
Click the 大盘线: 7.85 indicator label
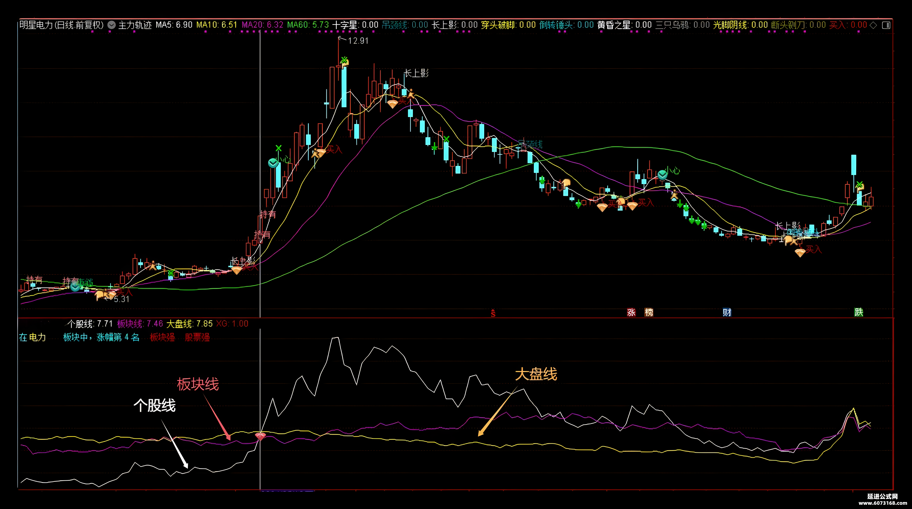point(189,324)
